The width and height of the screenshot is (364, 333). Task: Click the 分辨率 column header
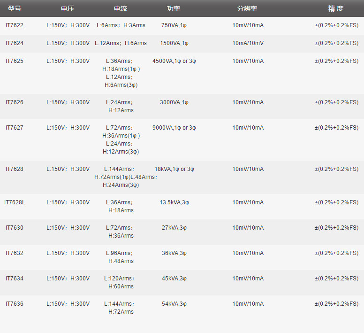click(x=247, y=8)
